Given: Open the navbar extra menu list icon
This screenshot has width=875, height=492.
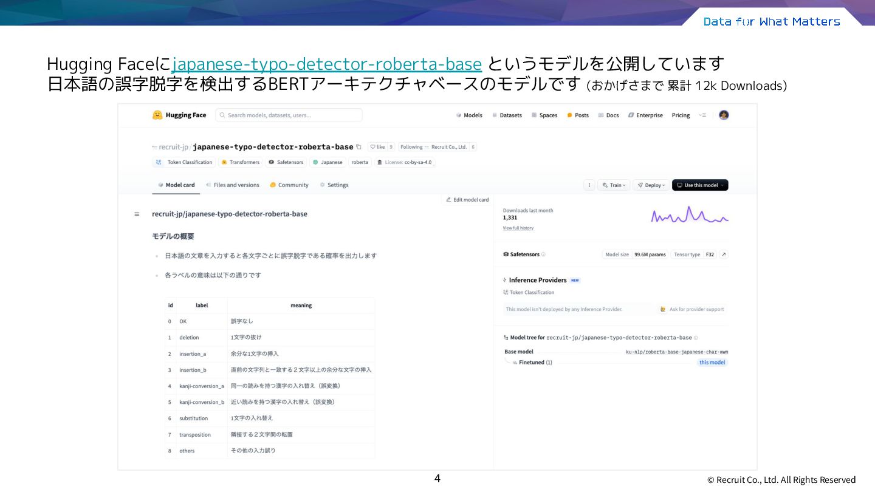Looking at the screenshot, I should 702,115.
